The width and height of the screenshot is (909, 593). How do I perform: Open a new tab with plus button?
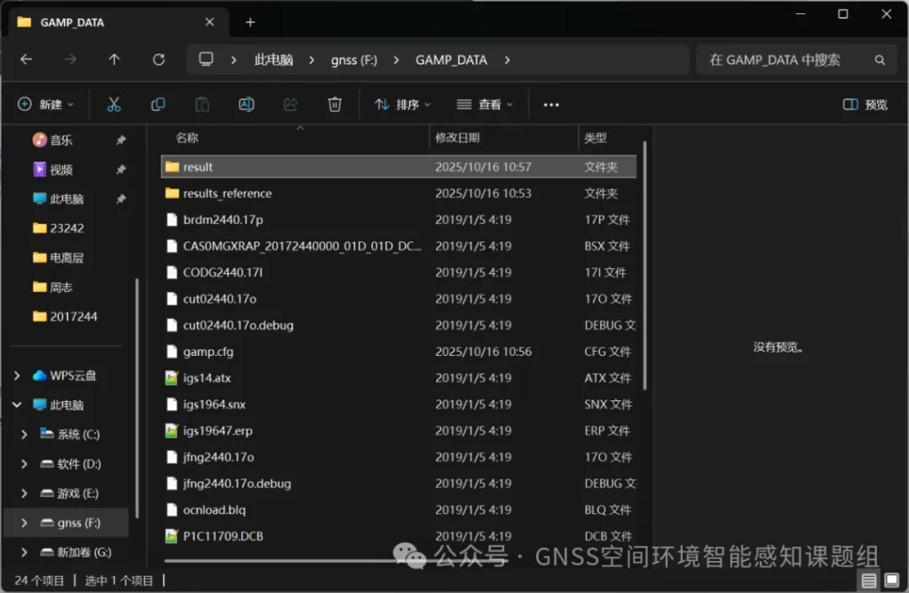(x=250, y=22)
